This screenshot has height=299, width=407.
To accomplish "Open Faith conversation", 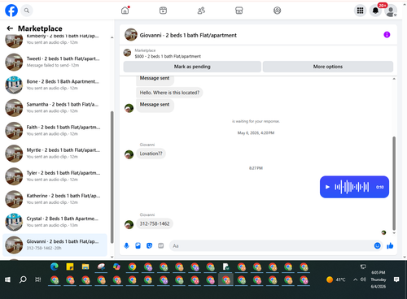I will point(55,130).
